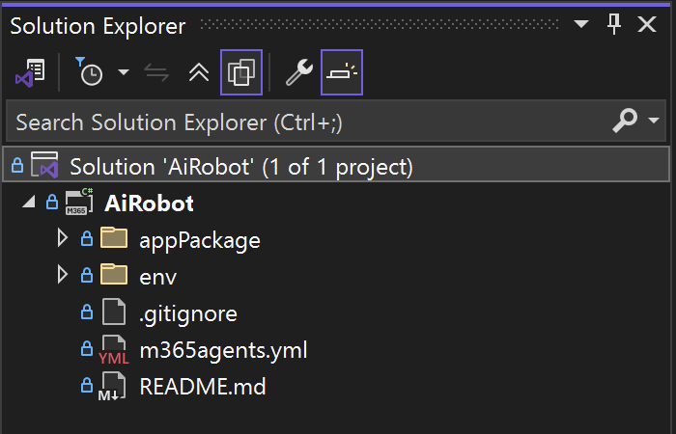Click lock icon beside .gitignore
The height and width of the screenshot is (434, 676).
87,312
